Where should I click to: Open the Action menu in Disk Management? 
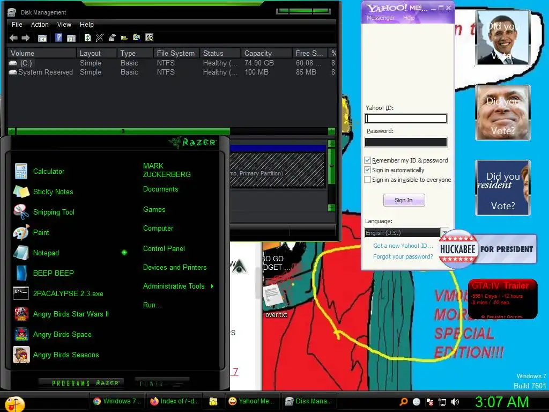coord(40,25)
